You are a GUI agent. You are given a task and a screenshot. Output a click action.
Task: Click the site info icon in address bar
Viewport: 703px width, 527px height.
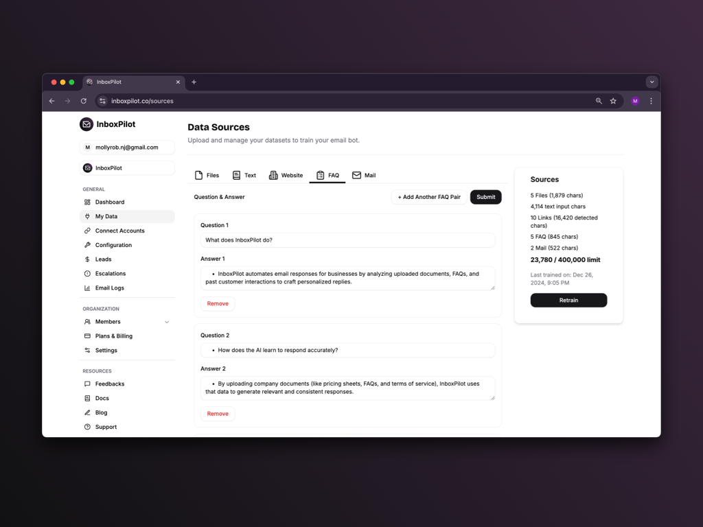pyautogui.click(x=103, y=102)
